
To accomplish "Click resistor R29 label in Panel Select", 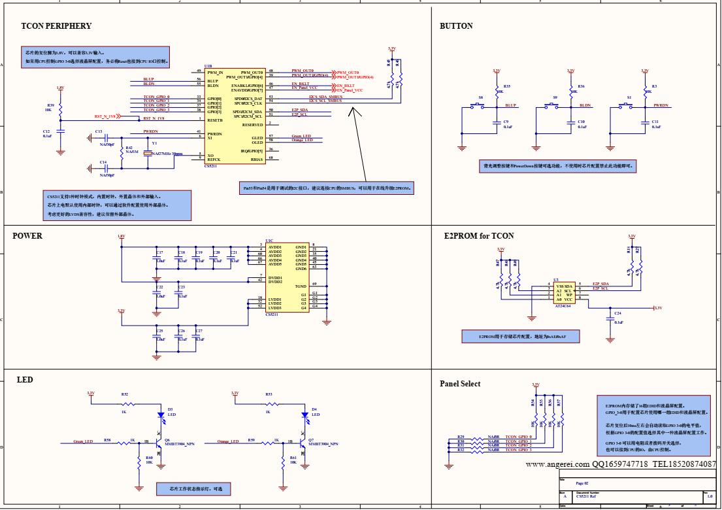I will [461, 436].
